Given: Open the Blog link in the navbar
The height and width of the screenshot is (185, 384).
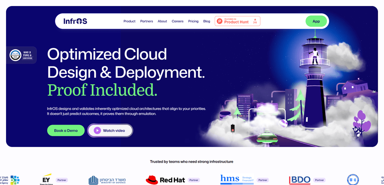Looking at the screenshot, I should (x=207, y=21).
